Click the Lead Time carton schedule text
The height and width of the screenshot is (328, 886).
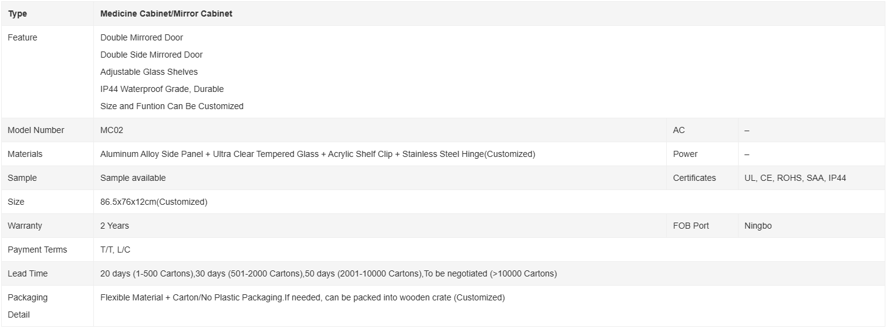pyautogui.click(x=328, y=273)
